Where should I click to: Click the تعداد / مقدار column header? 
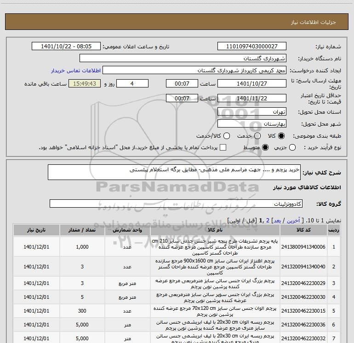(x=82, y=230)
